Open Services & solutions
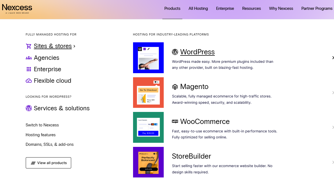The image size is (334, 181). 62,108
